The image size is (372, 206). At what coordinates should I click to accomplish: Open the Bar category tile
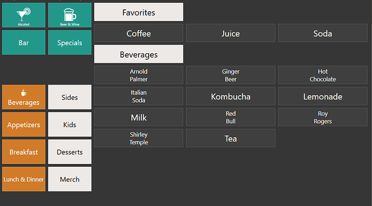[x=24, y=42]
